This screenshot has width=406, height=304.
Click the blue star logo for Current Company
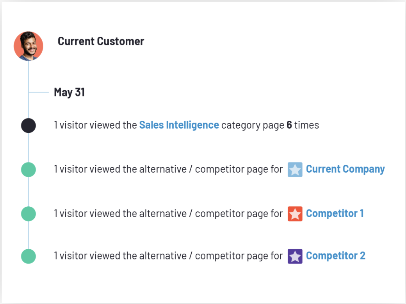[295, 170]
